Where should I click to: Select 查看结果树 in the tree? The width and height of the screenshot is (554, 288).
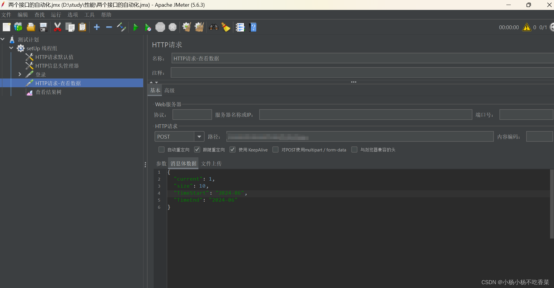(49, 92)
